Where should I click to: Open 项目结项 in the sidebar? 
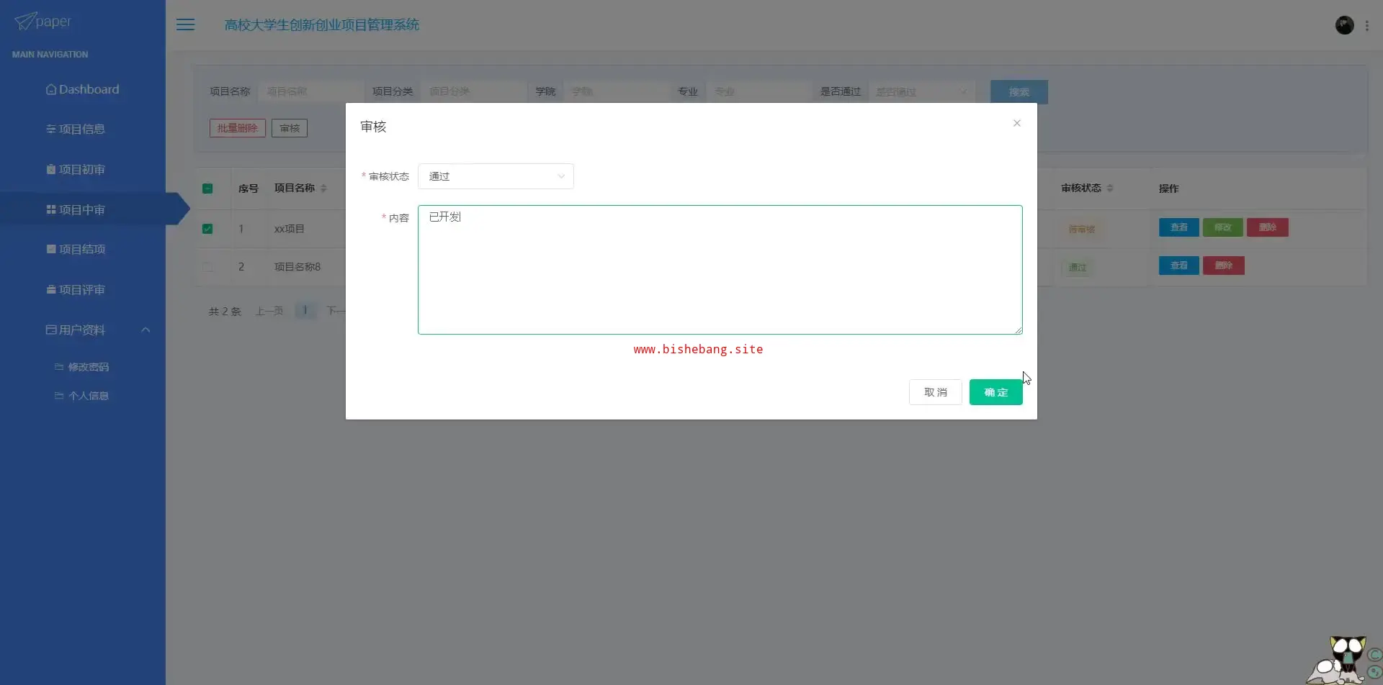click(x=76, y=250)
